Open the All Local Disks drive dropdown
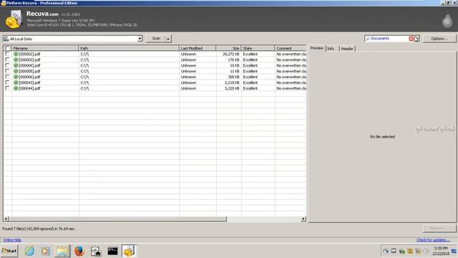 [140, 39]
